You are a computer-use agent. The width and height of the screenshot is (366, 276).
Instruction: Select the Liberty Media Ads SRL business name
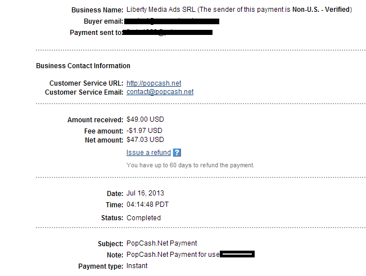(x=161, y=10)
